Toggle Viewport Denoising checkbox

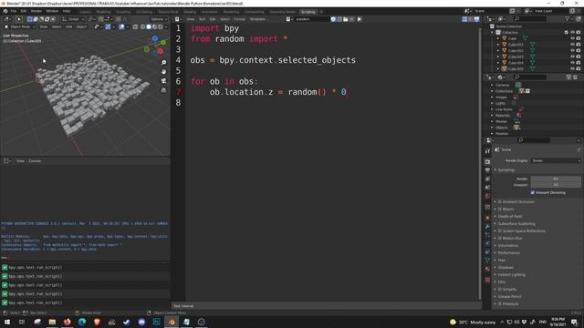tap(533, 192)
